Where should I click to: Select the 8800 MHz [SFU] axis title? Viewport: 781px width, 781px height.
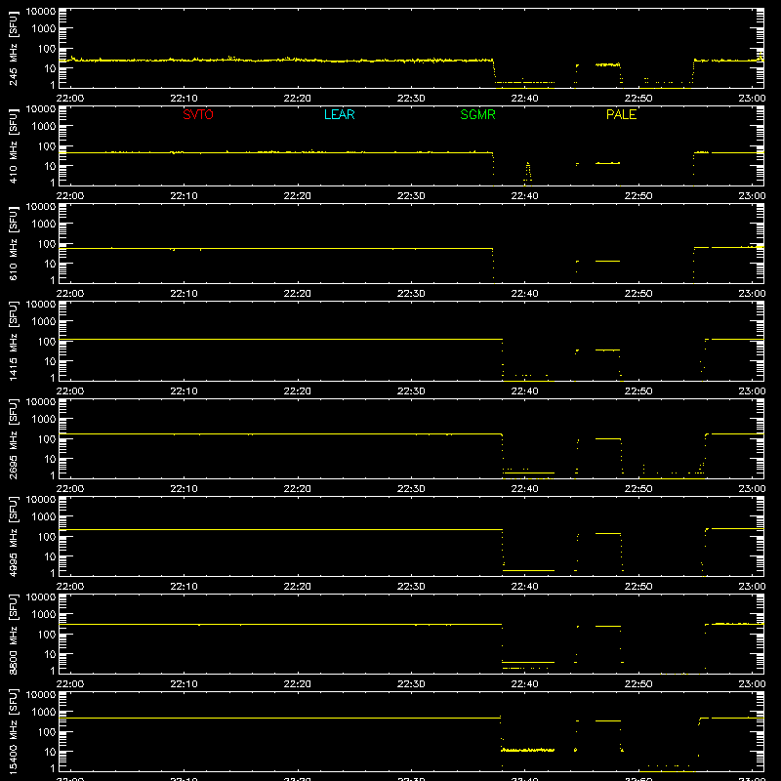pos(14,634)
